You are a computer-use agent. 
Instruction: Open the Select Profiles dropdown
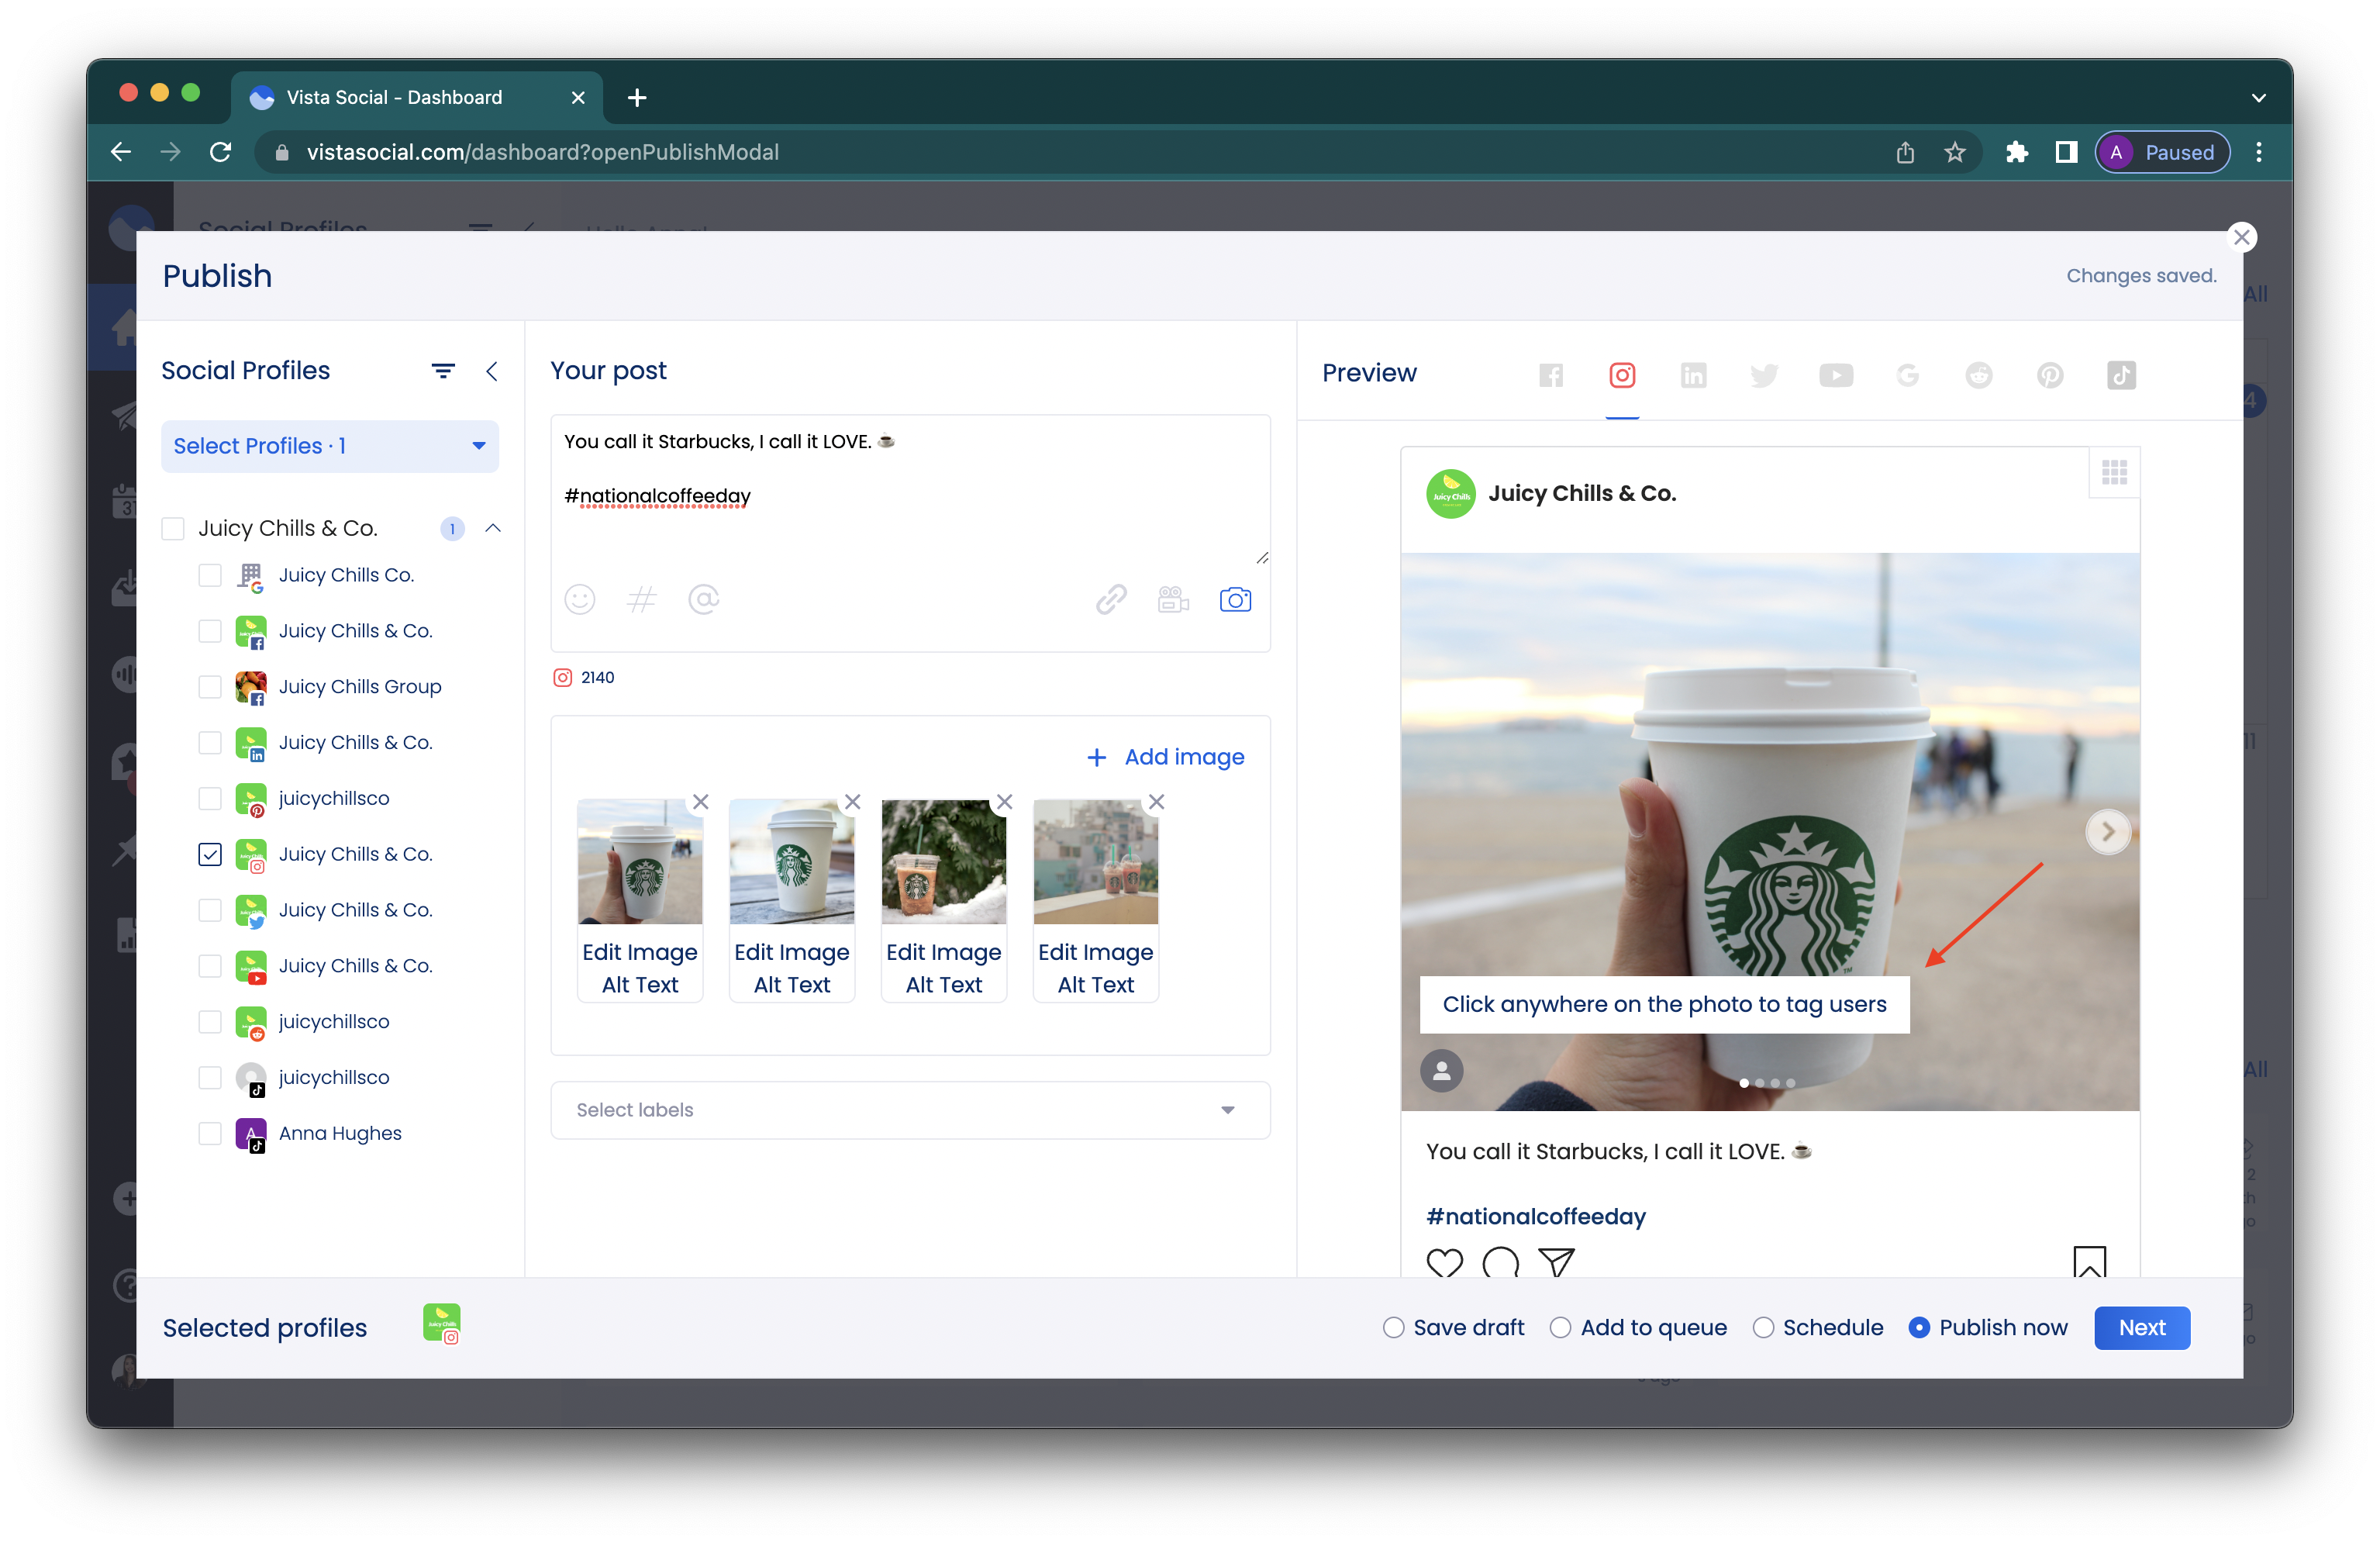coord(330,446)
